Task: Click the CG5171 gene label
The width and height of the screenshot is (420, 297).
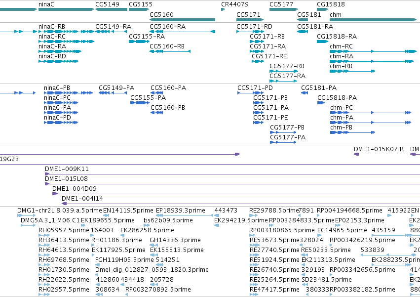Action: [248, 14]
